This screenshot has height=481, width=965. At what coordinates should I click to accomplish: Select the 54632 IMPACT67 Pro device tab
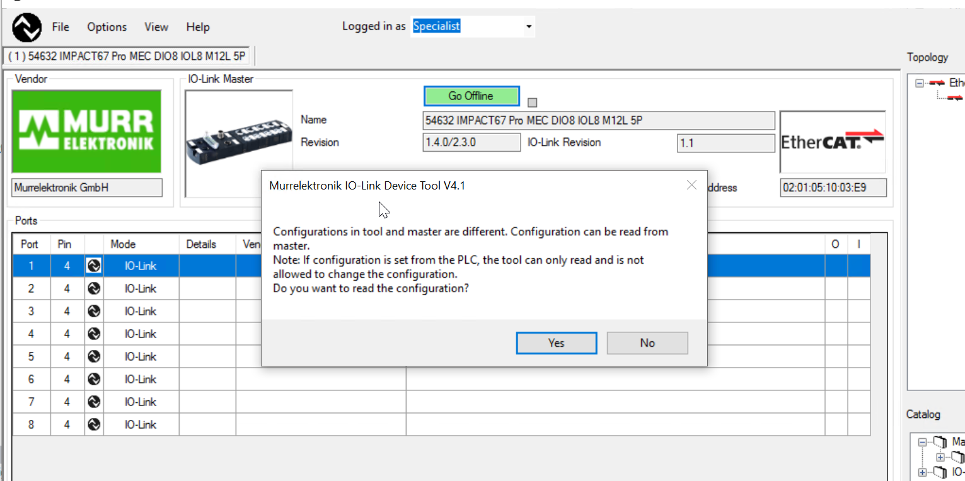point(127,56)
